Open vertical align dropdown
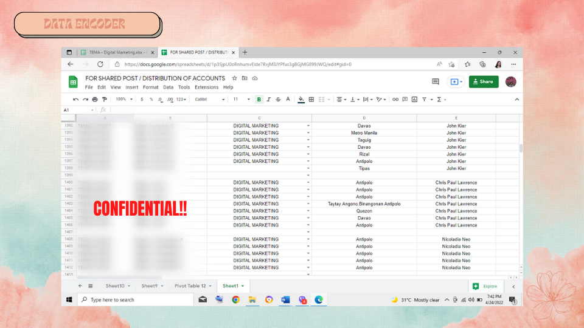Screen dimensions: 584x328 [x=355, y=99]
